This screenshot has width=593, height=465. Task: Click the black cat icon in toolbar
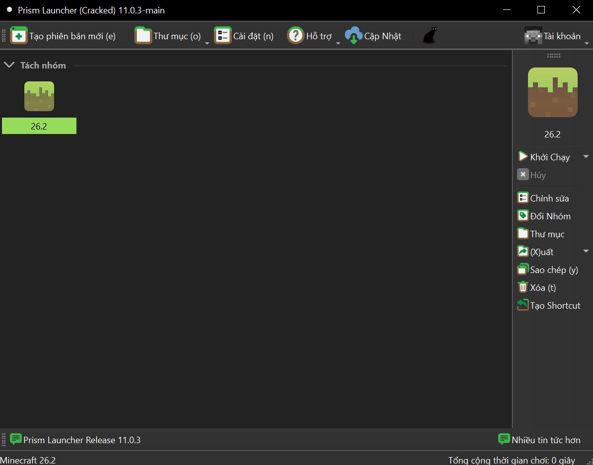point(429,35)
